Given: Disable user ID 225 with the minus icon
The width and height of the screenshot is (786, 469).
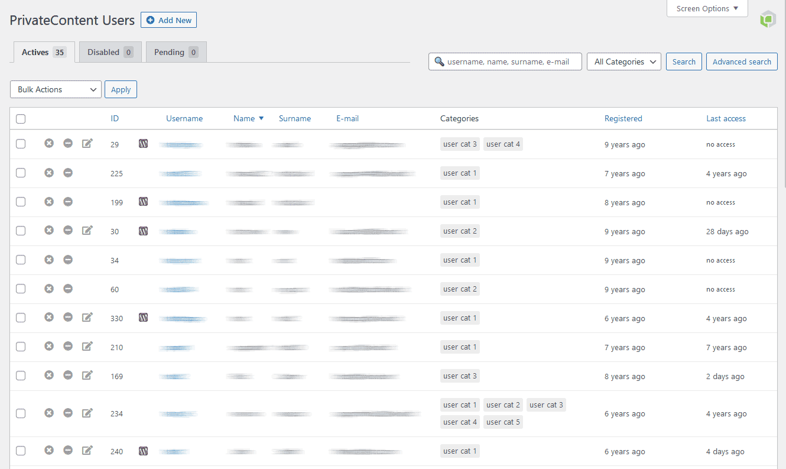Looking at the screenshot, I should (x=68, y=172).
